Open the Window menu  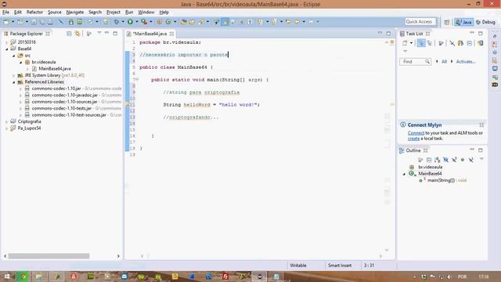pos(146,13)
